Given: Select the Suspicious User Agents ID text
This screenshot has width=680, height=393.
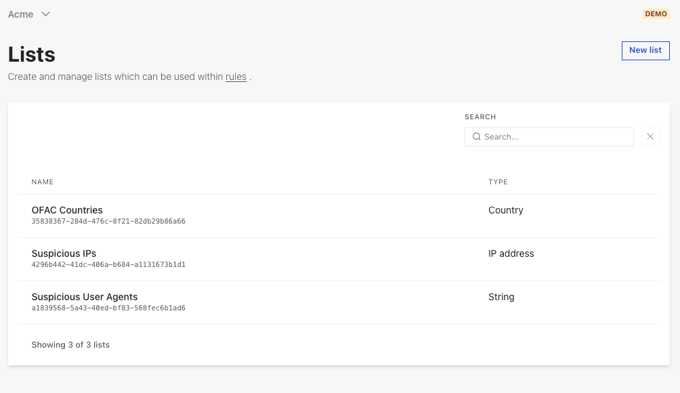Looking at the screenshot, I should (x=108, y=308).
